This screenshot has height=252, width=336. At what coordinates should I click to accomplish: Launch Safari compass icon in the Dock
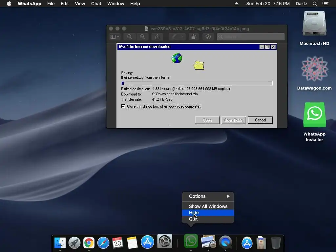pos(103,243)
